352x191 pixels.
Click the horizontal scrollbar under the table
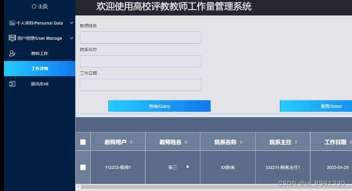(214, 187)
